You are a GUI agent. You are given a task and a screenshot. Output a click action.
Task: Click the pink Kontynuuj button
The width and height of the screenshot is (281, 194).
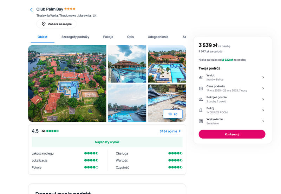(x=232, y=134)
